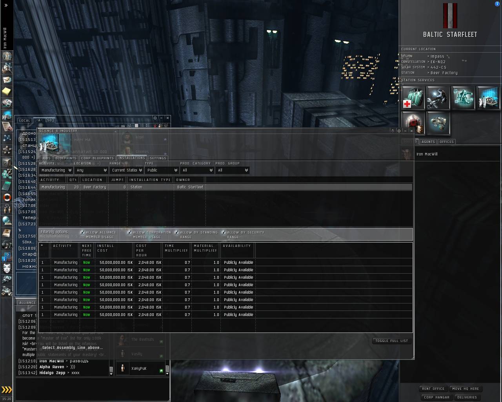Open the Location dropdown set to Any
Image resolution: width=502 pixels, height=402 pixels.
tap(91, 170)
